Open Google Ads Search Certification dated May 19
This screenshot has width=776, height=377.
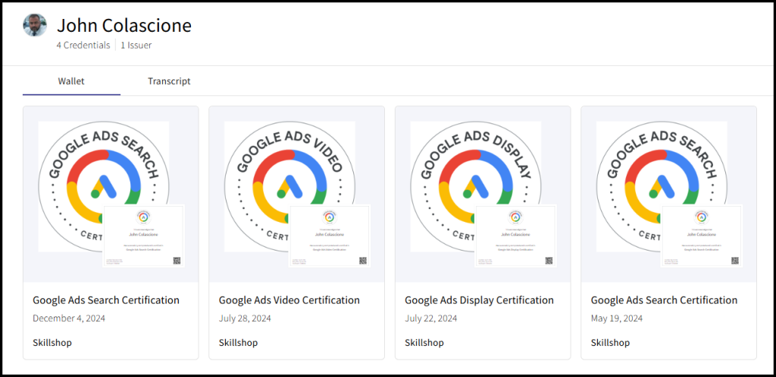pos(664,300)
